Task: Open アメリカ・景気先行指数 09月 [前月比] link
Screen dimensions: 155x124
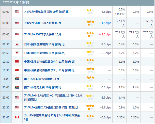Action: click(x=46, y=12)
